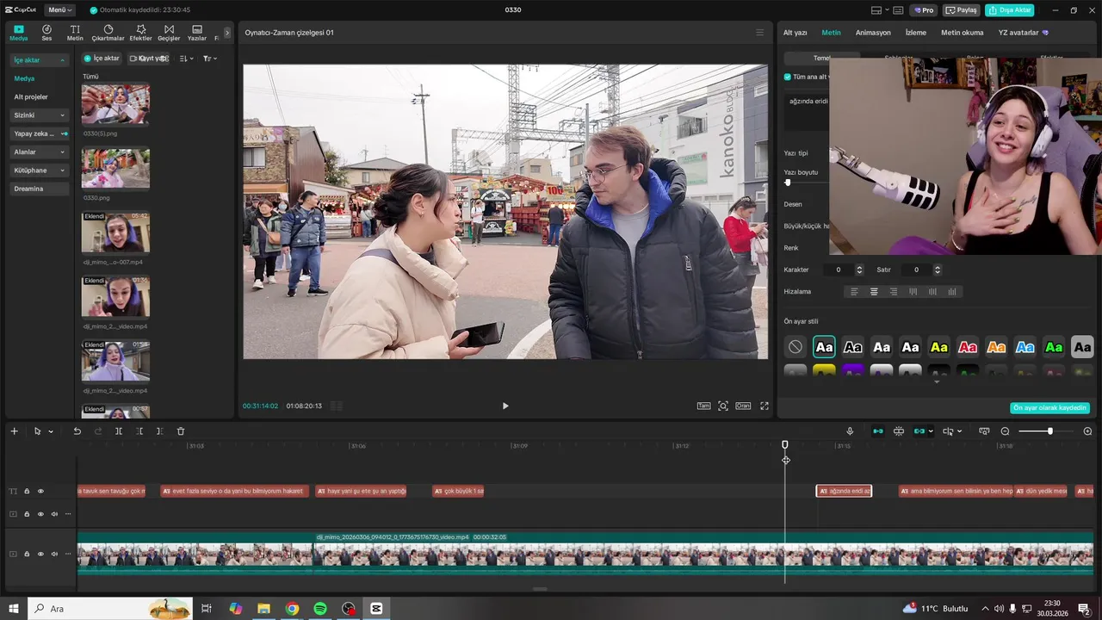1102x620 pixels.
Task: Click the Pro upgrade button
Action: (x=925, y=10)
